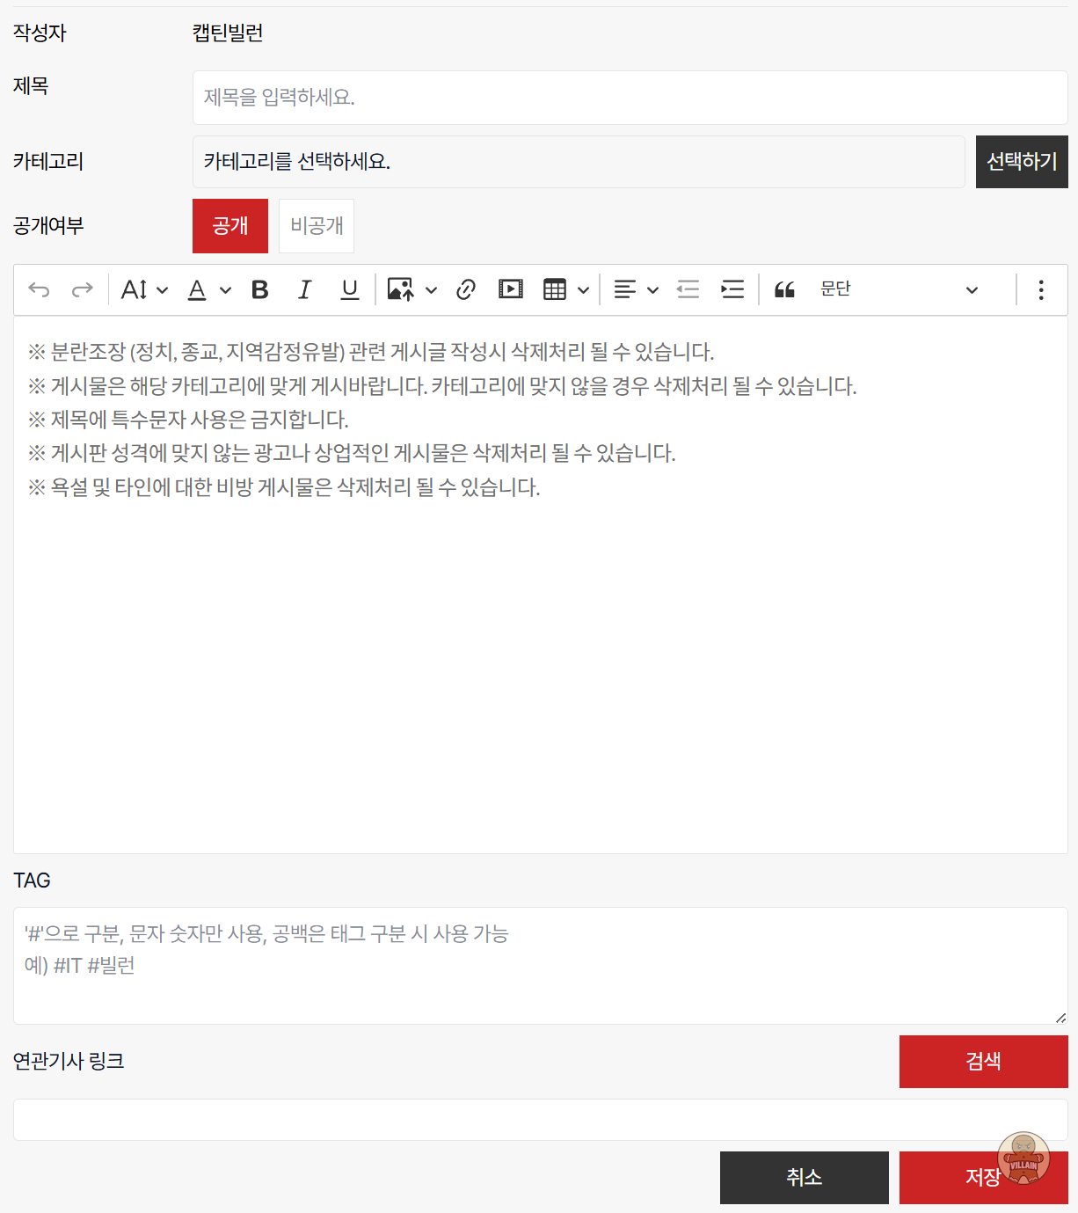Viewport: 1078px width, 1213px height.
Task: Set post visibility to 비공개
Action: click(317, 226)
